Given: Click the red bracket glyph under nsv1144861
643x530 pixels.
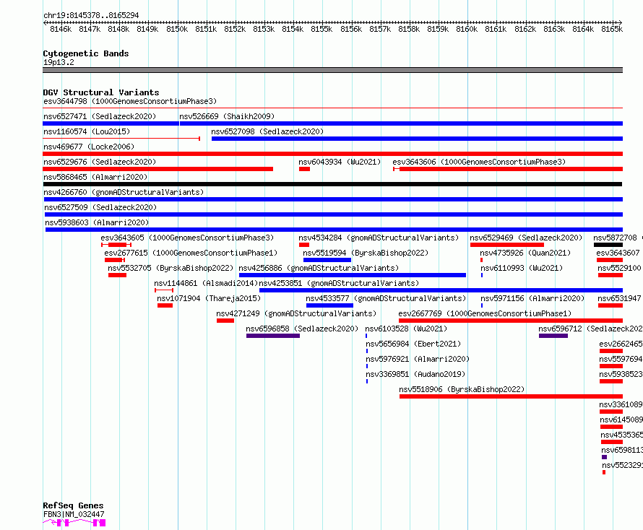Looking at the screenshot, I should pos(164,290).
